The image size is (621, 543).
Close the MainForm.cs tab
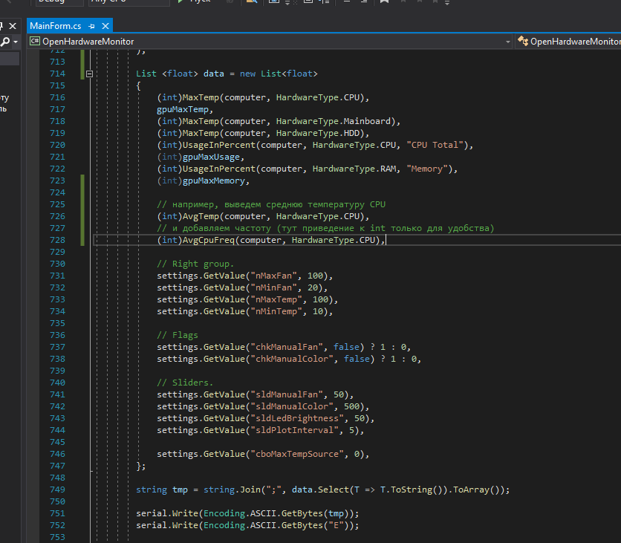(x=105, y=26)
